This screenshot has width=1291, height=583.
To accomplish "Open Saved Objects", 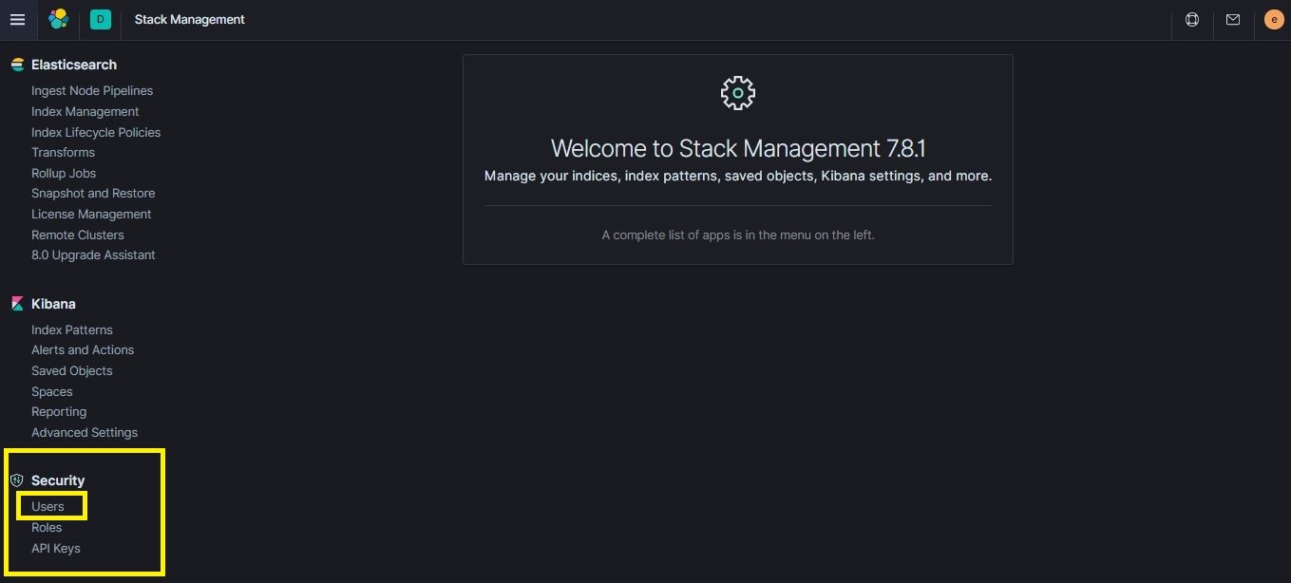I will click(72, 370).
